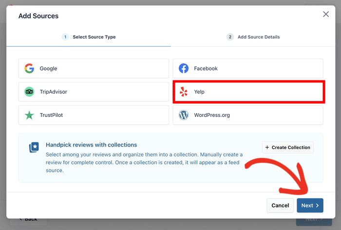Click the Facebook logo icon
The width and height of the screenshot is (341, 230).
coord(184,69)
